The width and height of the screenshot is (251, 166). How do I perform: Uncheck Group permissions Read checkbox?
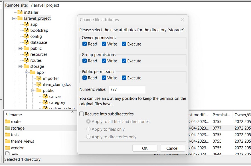84,61
